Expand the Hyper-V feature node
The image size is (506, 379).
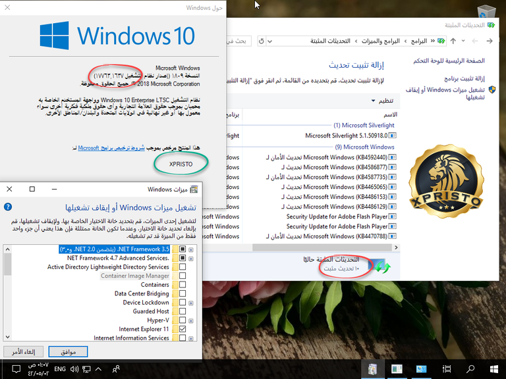pos(191,320)
